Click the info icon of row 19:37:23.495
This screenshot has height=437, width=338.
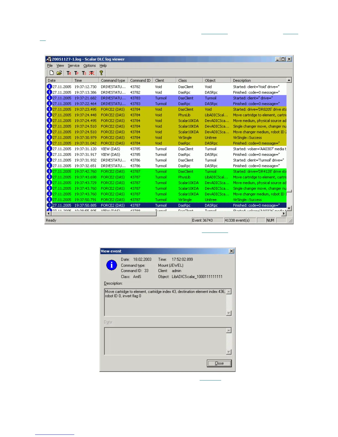pyautogui.click(x=49, y=109)
